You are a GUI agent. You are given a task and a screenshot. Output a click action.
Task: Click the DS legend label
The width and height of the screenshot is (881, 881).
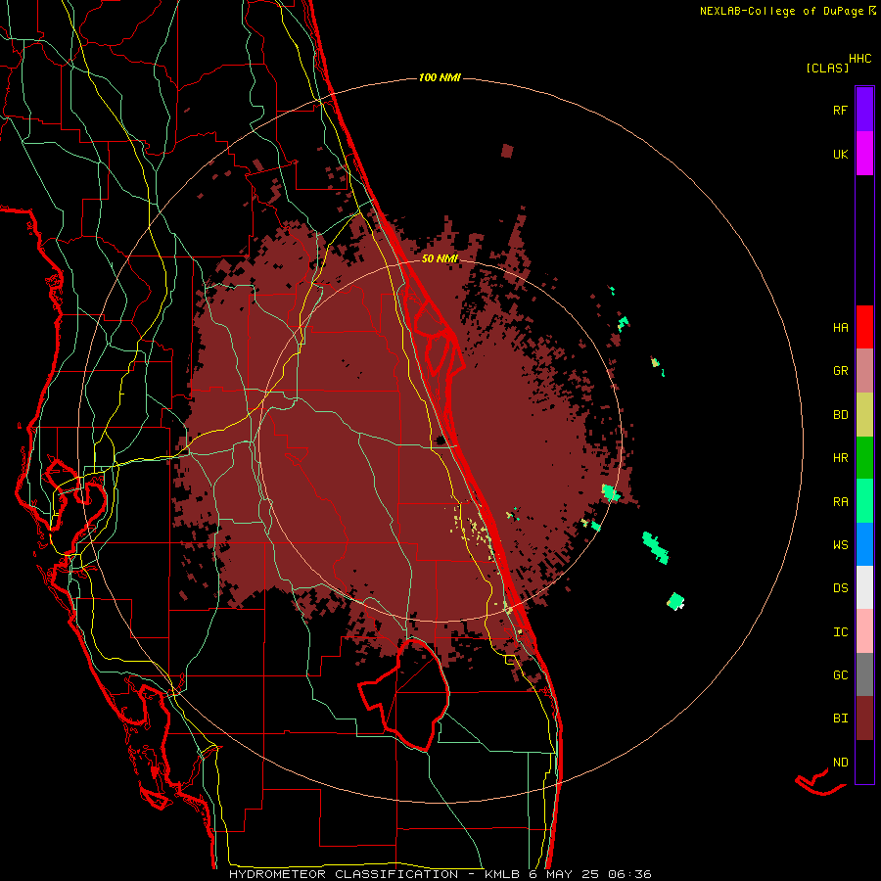pyautogui.click(x=840, y=587)
